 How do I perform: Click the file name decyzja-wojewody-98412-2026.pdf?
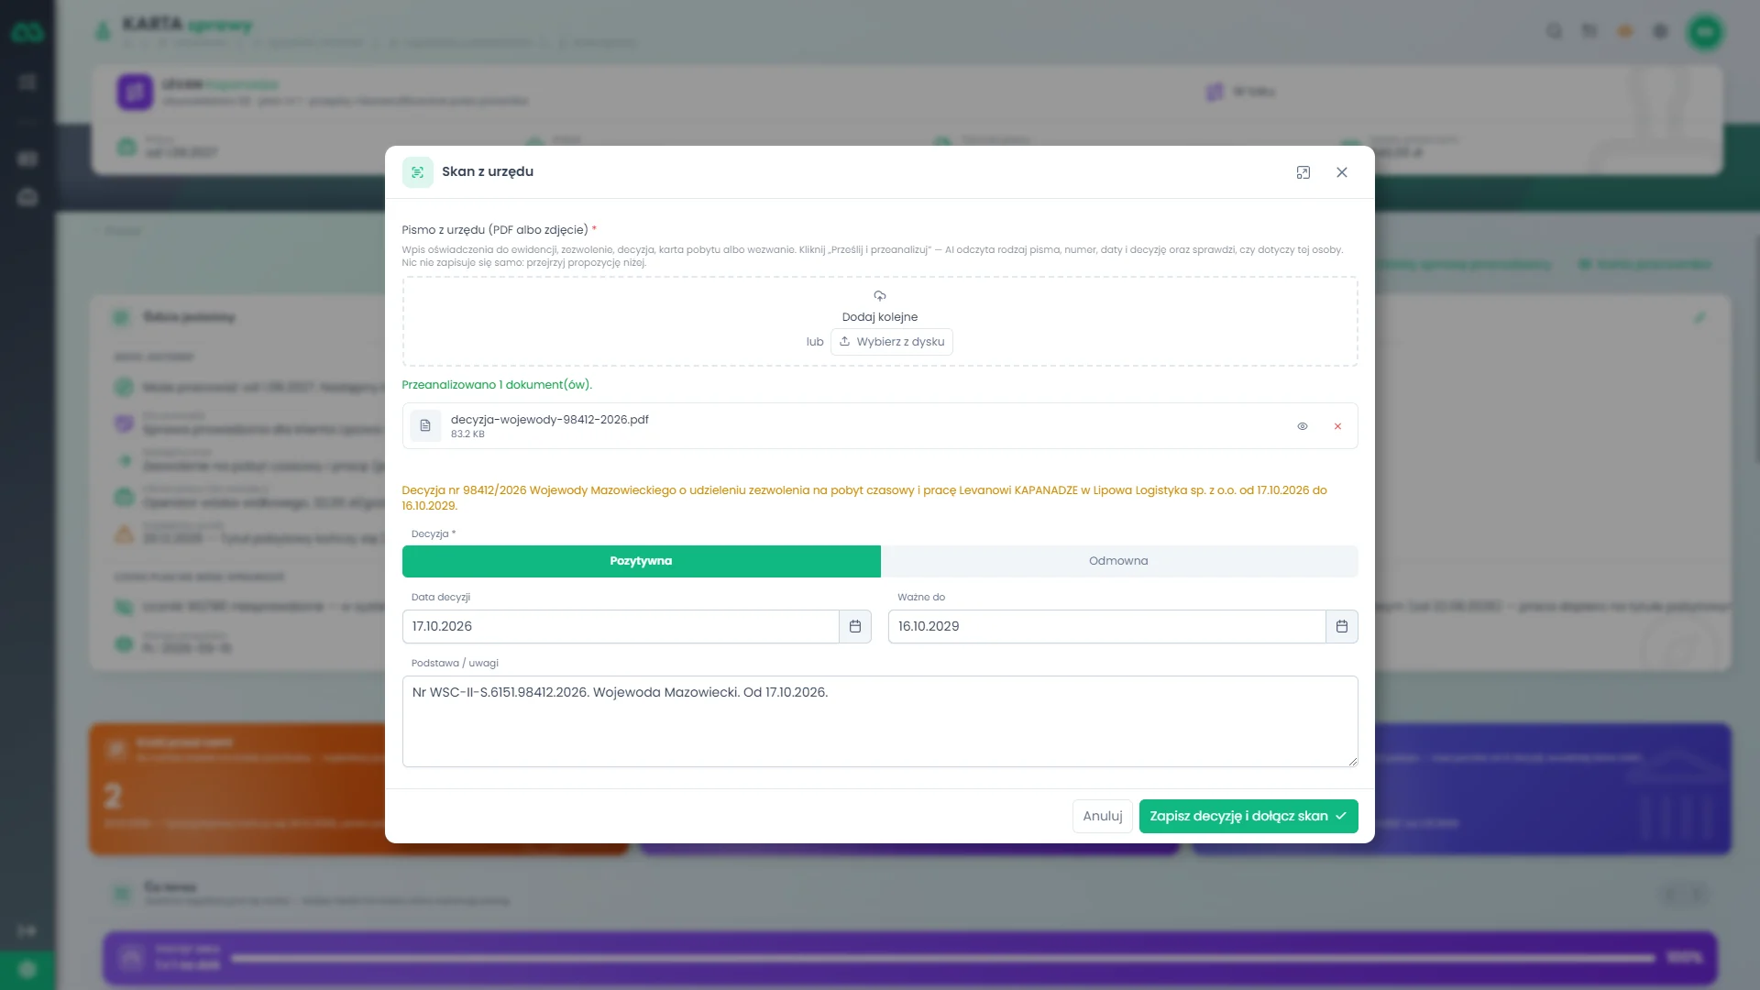click(549, 420)
